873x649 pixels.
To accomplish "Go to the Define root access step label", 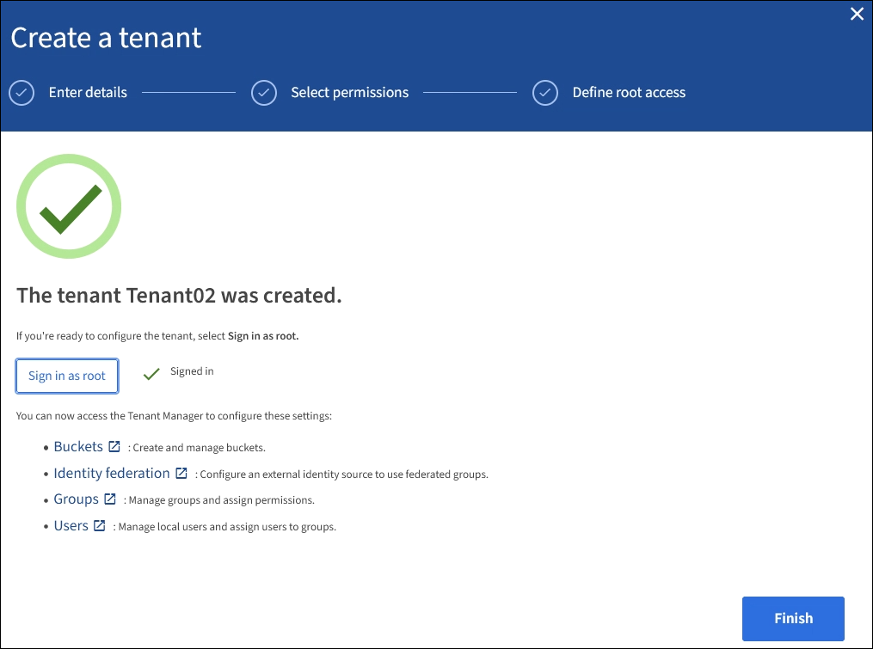I will pyautogui.click(x=629, y=93).
